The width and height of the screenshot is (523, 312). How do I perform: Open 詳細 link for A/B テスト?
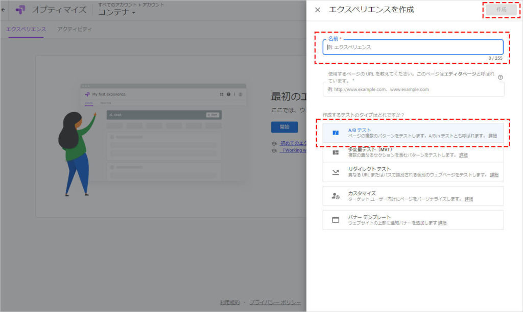click(492, 136)
